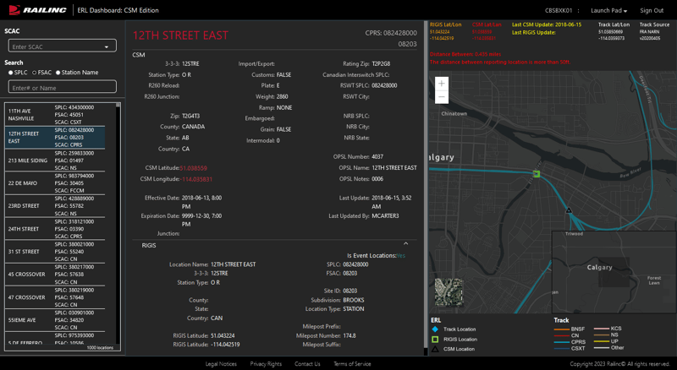Click the Chinatown label on the map
The image size is (677, 370).
pos(454,114)
